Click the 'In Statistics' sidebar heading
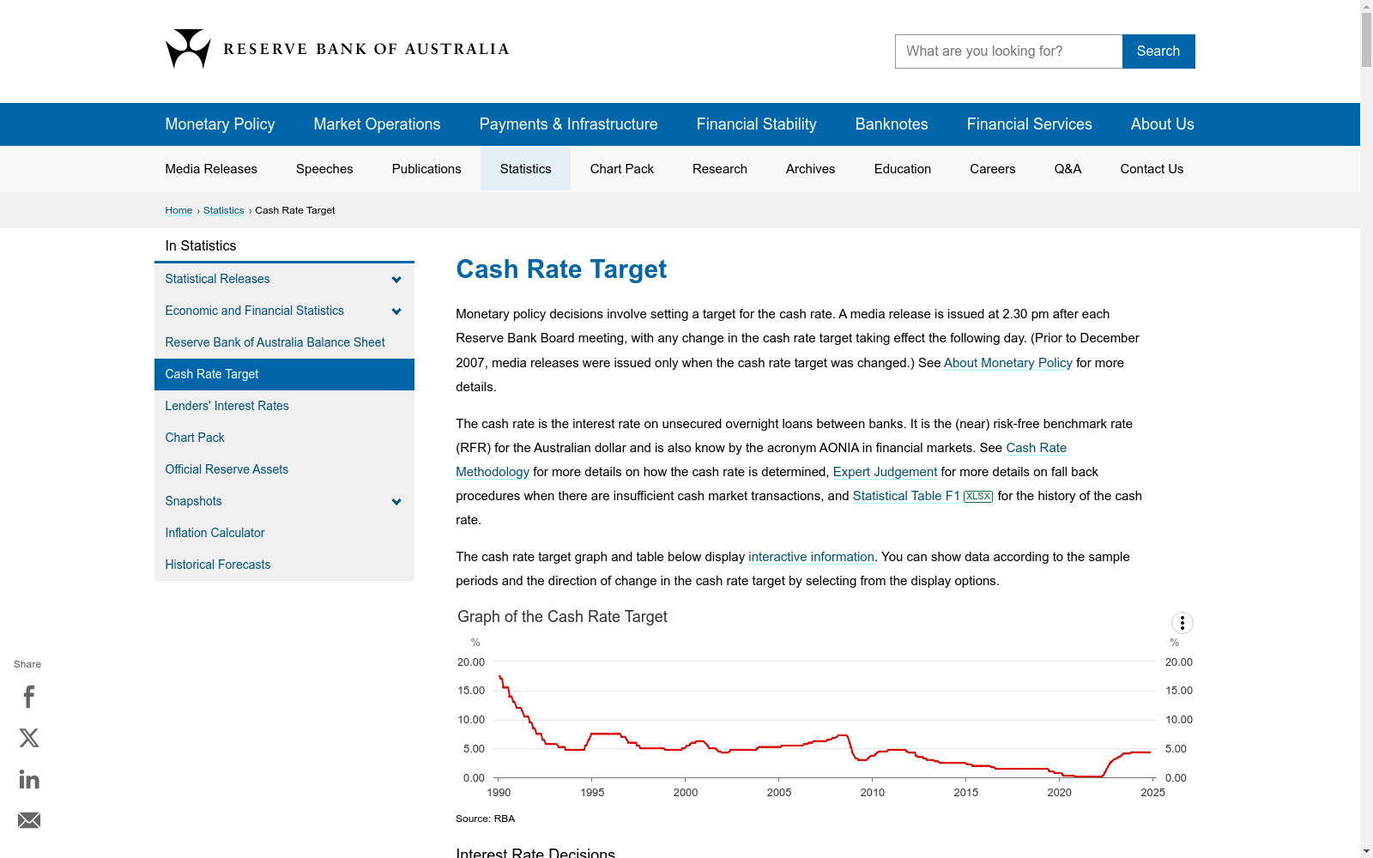 pyautogui.click(x=201, y=246)
